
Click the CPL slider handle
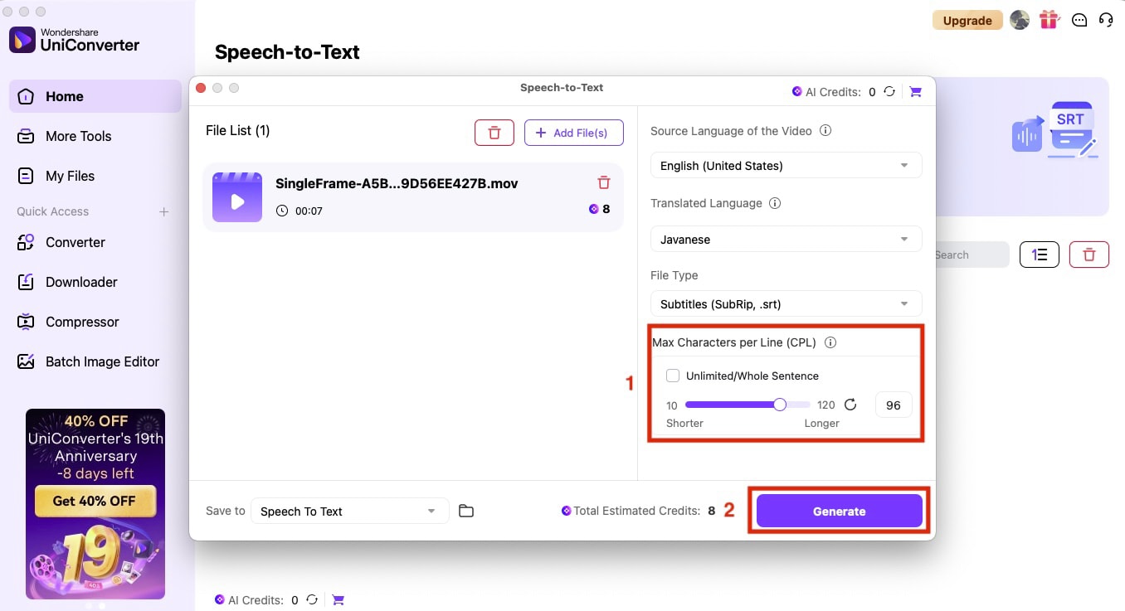click(x=780, y=405)
